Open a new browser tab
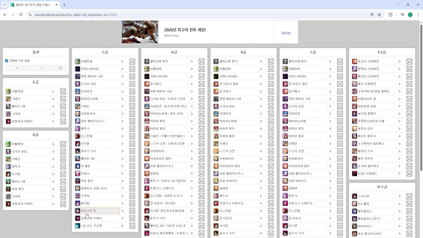The image size is (423, 238). coord(64,5)
